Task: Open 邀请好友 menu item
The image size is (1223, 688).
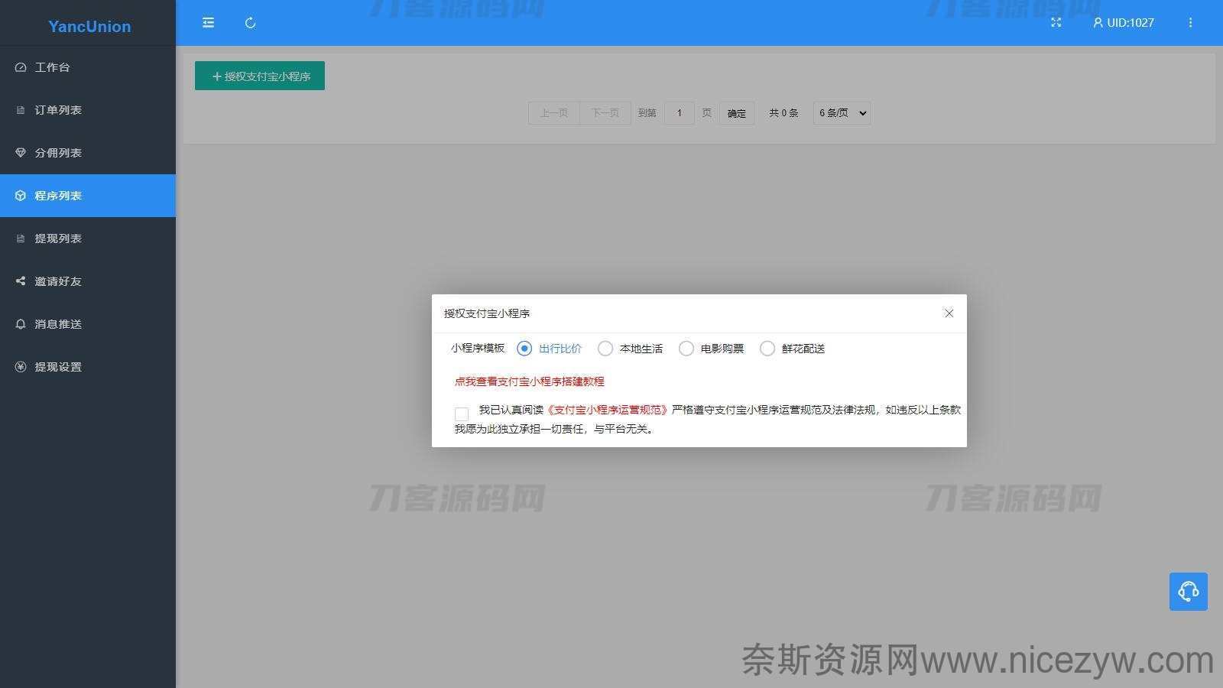Action: (x=88, y=281)
